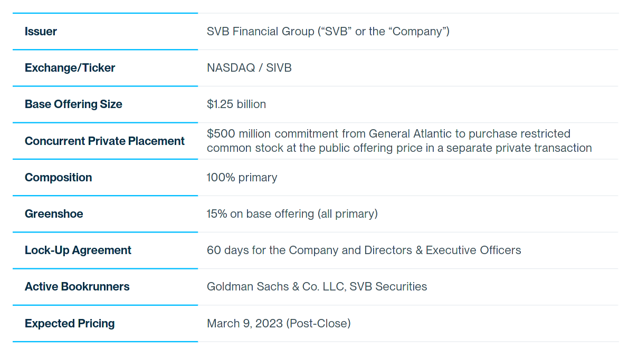This screenshot has height=349, width=638.
Task: Click the Composition row label
Action: tap(58, 178)
